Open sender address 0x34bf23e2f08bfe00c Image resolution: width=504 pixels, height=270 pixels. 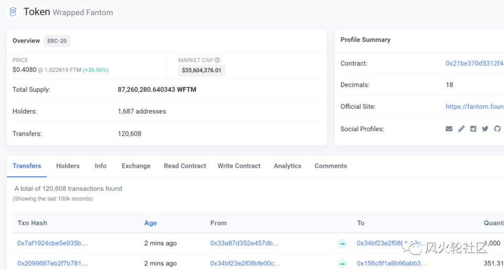tap(245, 263)
